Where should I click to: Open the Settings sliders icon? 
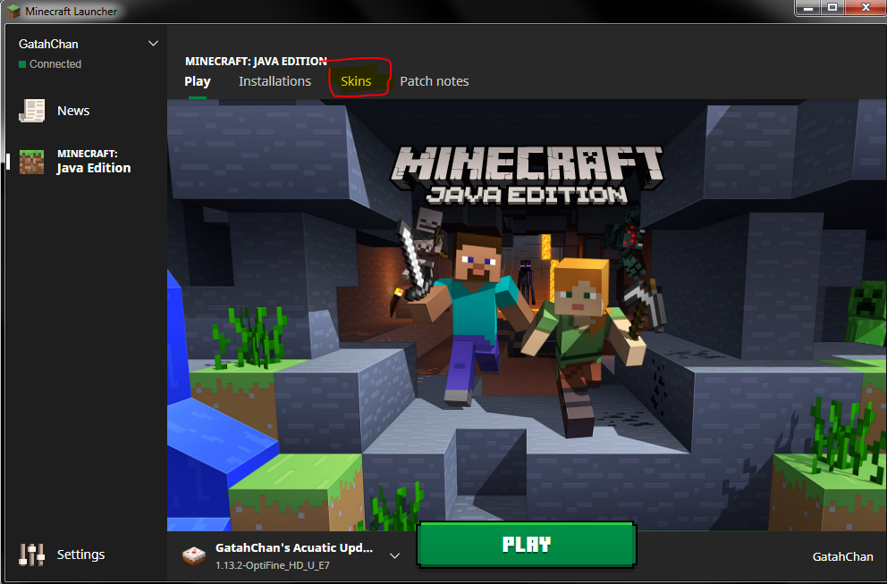click(x=31, y=555)
